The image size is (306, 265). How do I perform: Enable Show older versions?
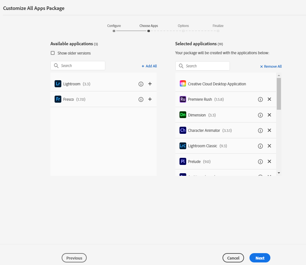tap(53, 53)
